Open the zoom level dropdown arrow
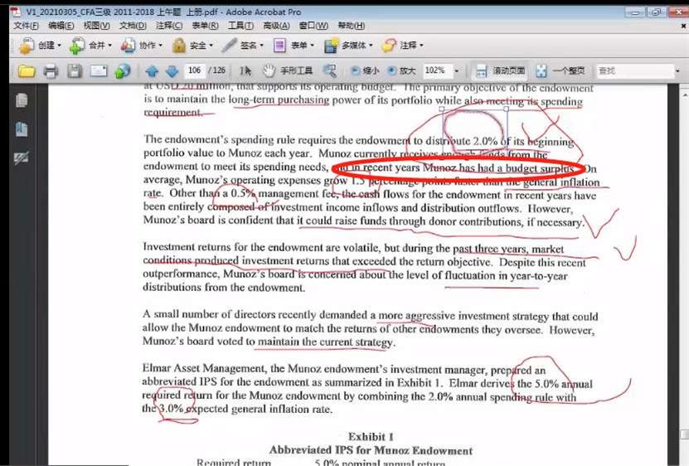The height and width of the screenshot is (466, 689). (457, 70)
